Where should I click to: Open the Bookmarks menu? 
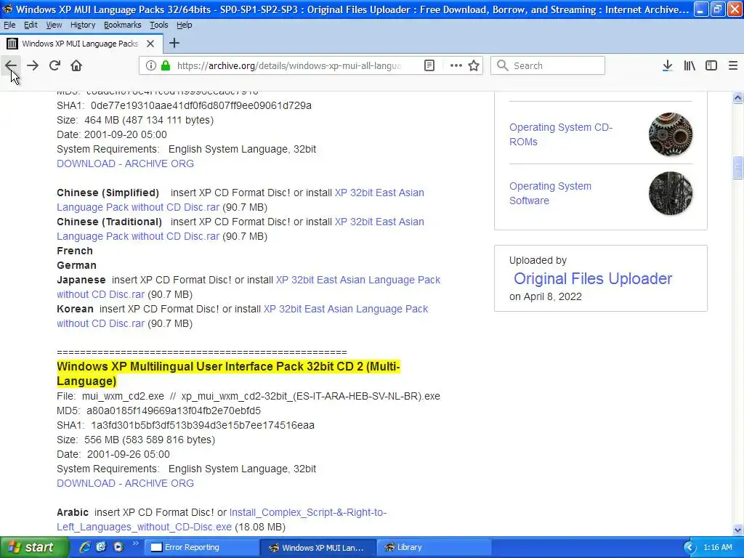pyautogui.click(x=122, y=25)
